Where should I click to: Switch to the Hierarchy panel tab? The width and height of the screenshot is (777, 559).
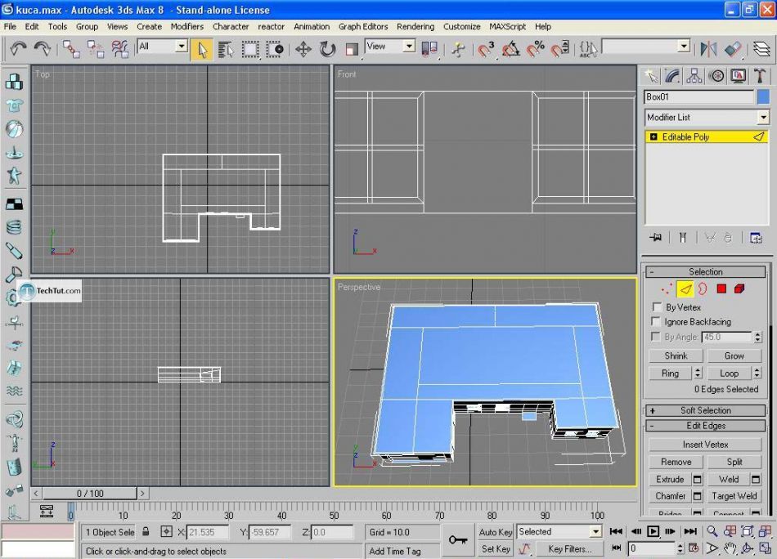(x=694, y=76)
